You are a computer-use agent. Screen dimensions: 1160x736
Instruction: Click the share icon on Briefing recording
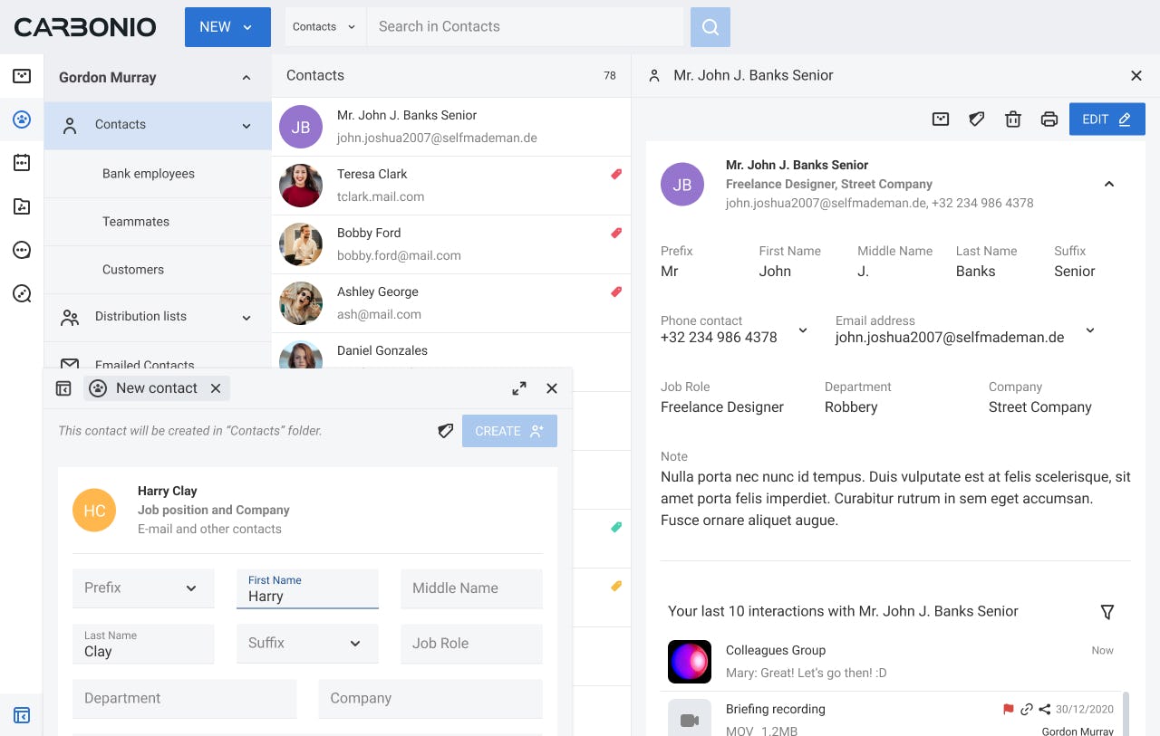(1045, 710)
